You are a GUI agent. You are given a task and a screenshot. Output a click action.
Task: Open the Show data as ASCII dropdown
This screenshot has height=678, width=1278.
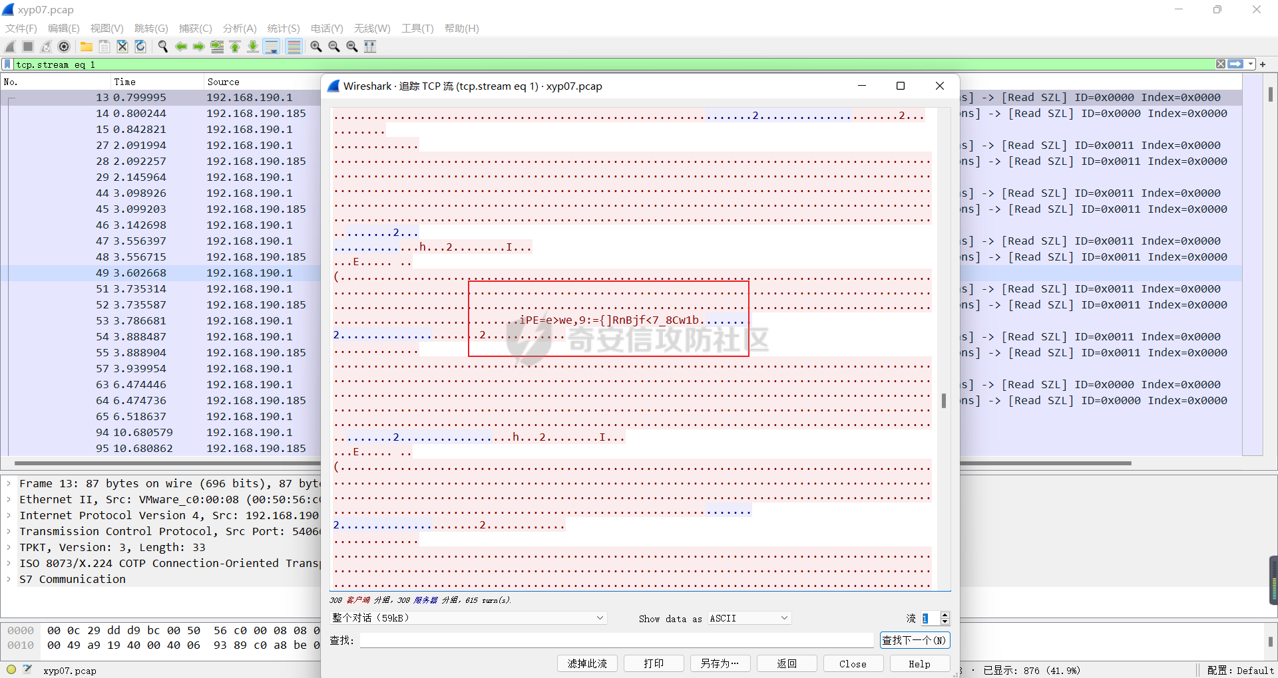pyautogui.click(x=749, y=618)
